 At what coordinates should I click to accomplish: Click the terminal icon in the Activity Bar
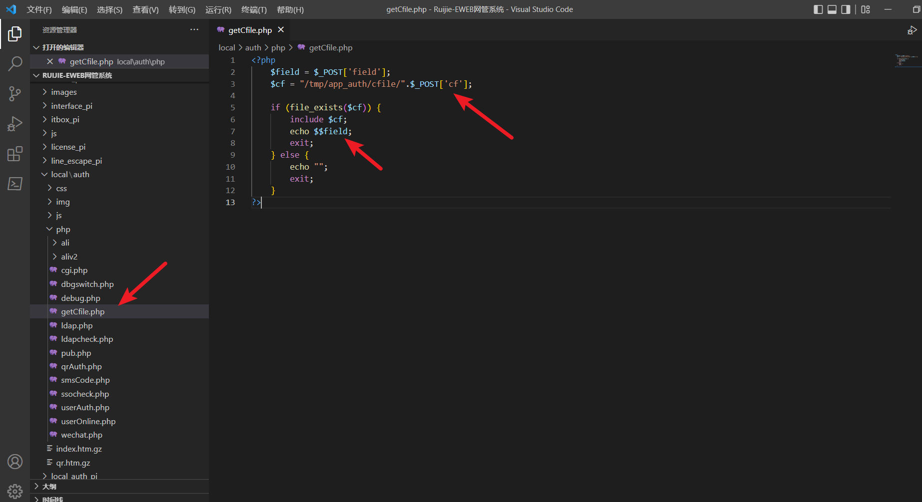click(x=15, y=184)
